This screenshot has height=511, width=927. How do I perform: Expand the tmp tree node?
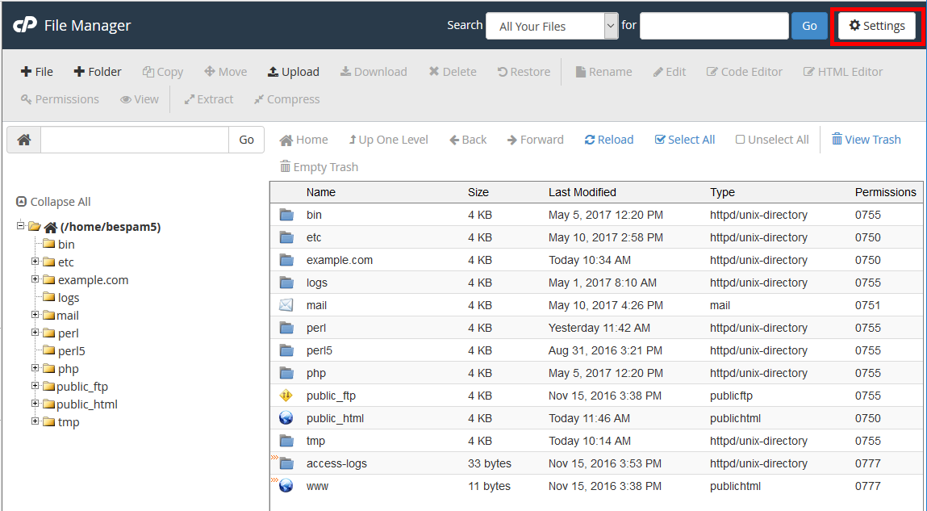click(x=35, y=421)
